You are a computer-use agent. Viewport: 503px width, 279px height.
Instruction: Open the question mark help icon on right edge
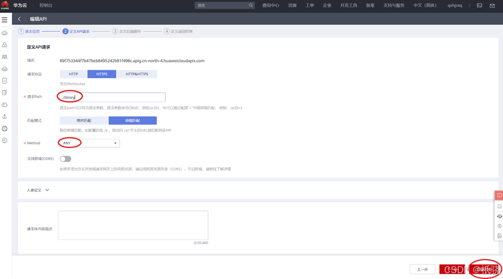(x=500, y=226)
